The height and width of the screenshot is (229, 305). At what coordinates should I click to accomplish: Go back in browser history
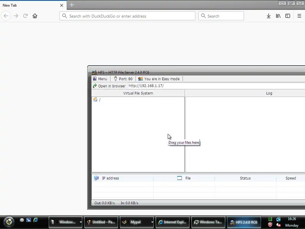(6, 16)
